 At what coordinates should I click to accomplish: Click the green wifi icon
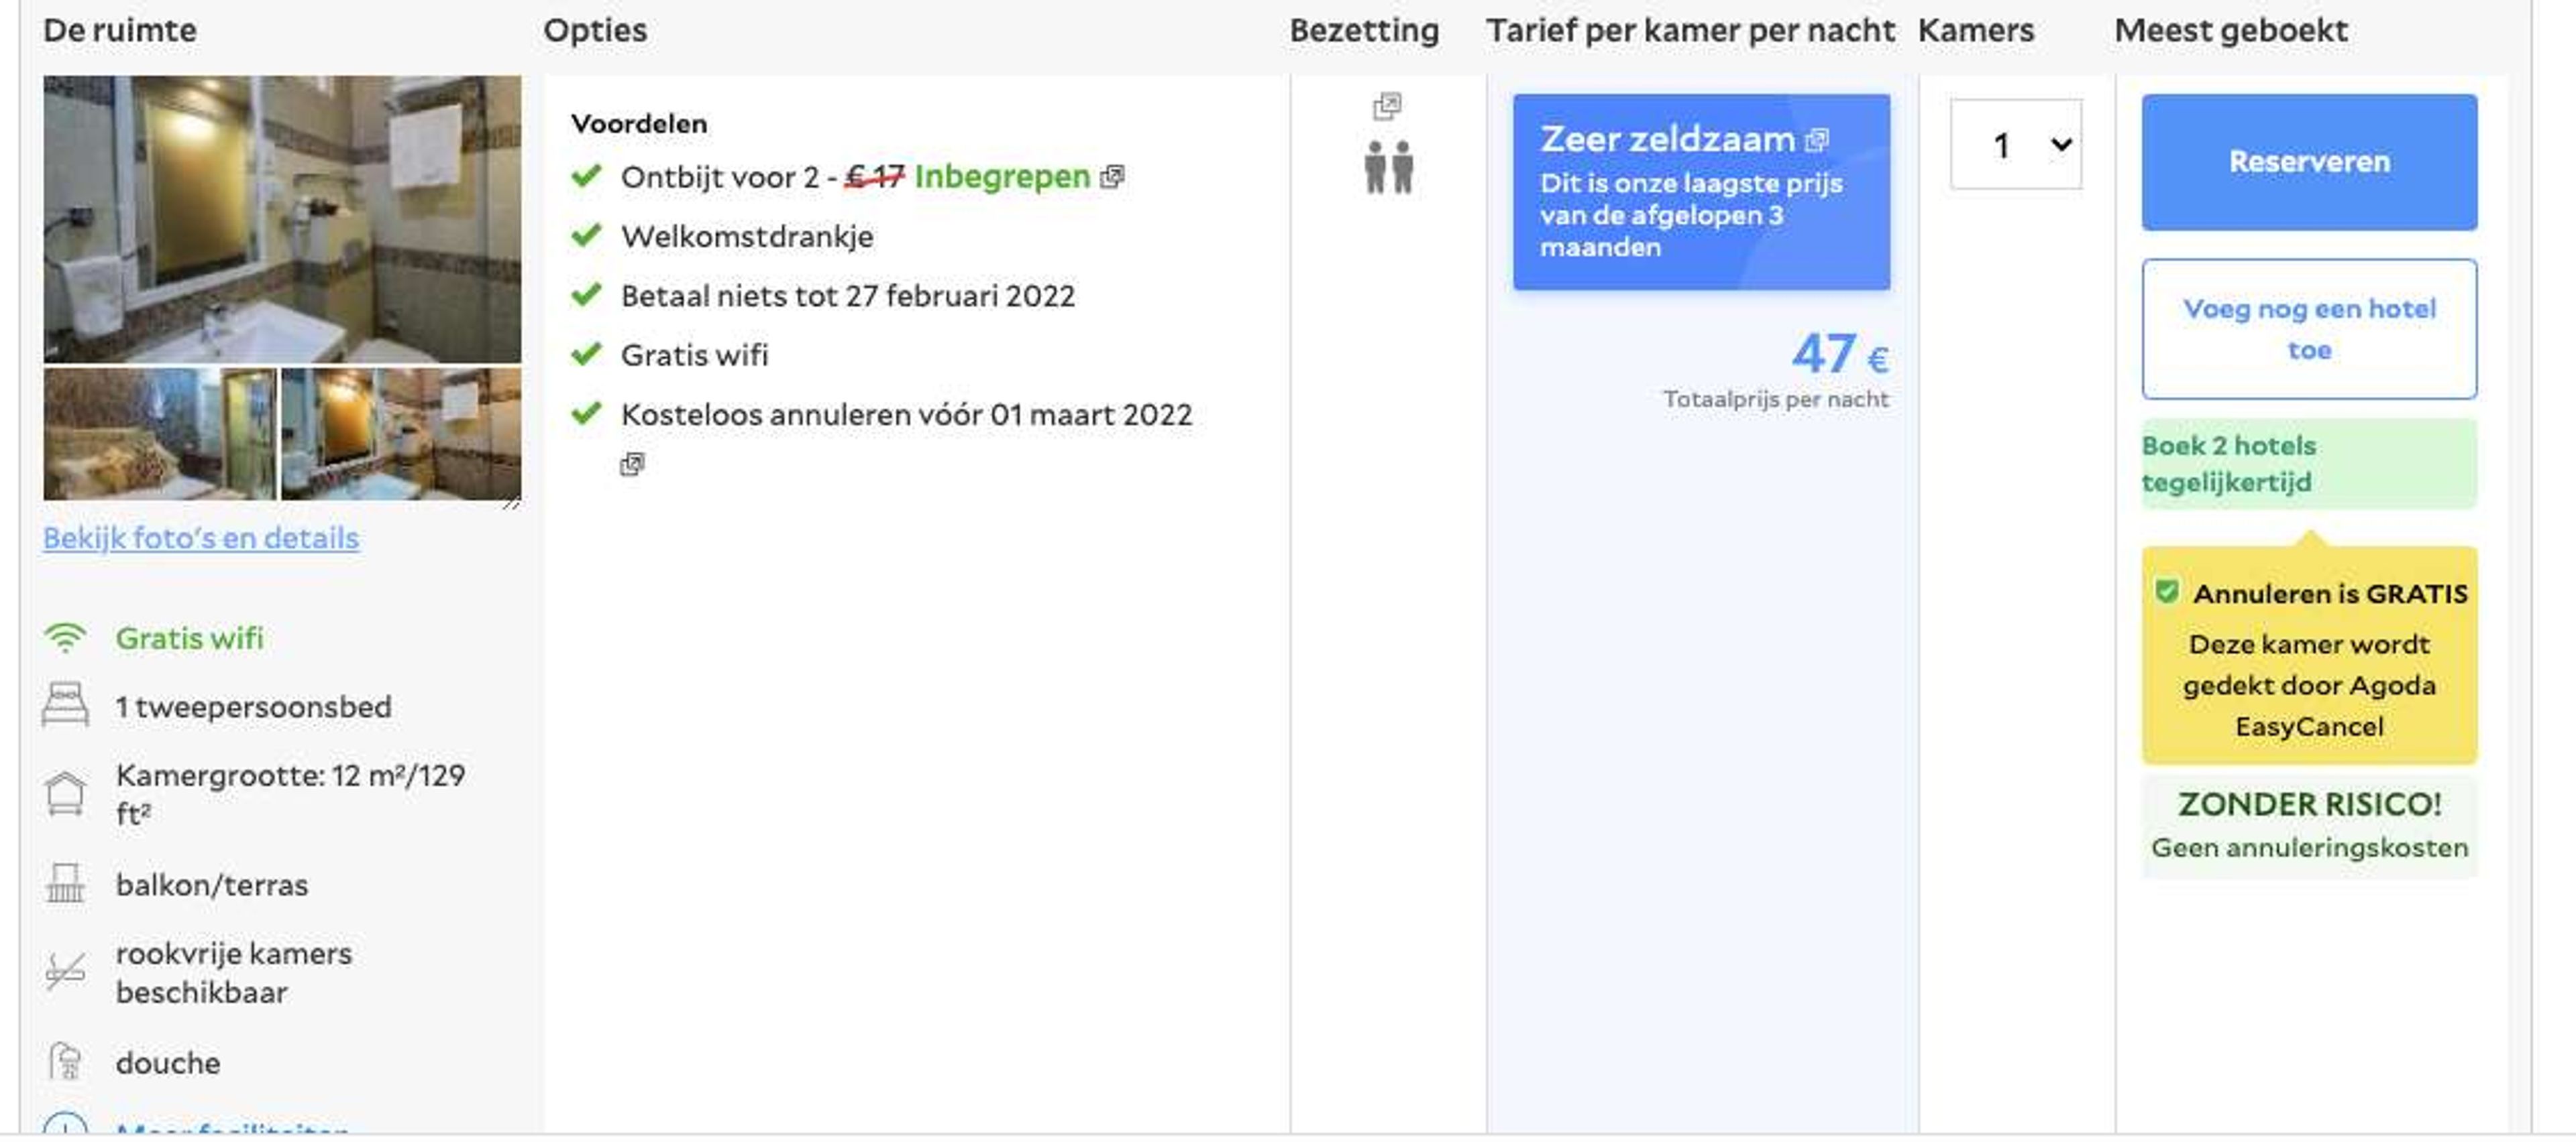pyautogui.click(x=66, y=639)
